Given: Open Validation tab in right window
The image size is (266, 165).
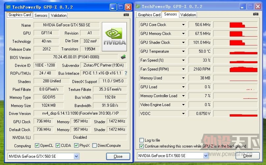Looking at the screenshot, I should (188, 15).
